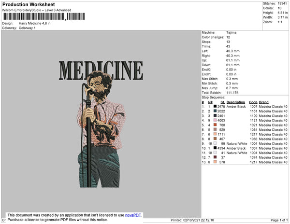Click the 'St.' column header

(223, 102)
